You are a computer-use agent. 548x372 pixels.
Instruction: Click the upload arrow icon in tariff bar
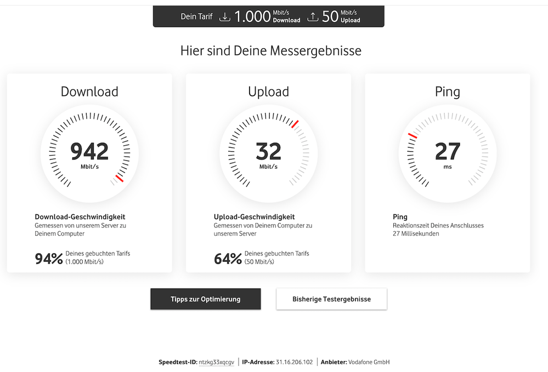[x=312, y=17]
